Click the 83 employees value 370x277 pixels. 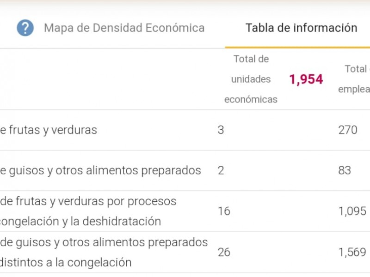click(345, 170)
